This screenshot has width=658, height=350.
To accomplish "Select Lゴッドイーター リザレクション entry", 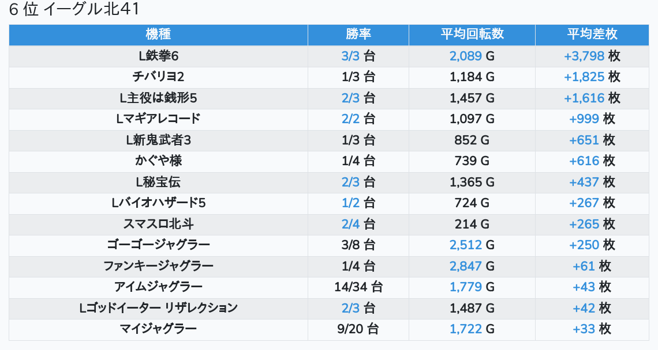I will pyautogui.click(x=158, y=308).
